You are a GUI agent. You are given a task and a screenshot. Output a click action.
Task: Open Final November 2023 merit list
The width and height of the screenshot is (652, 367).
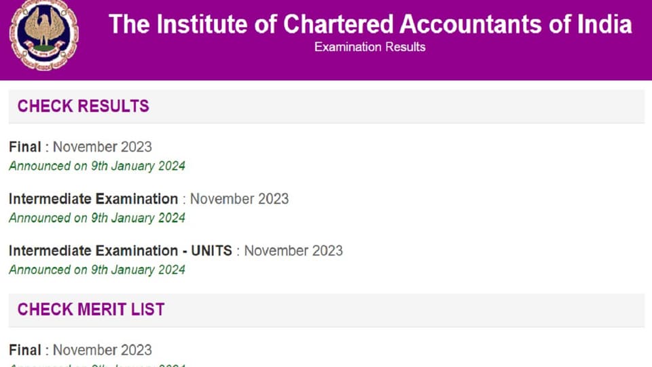(x=80, y=351)
